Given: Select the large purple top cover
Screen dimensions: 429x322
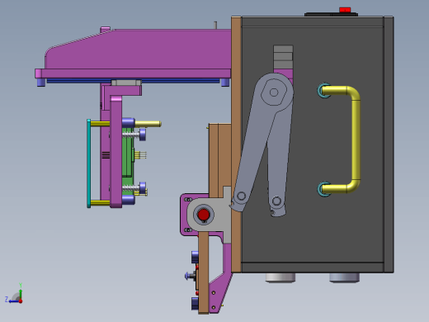Looking at the screenshot, I should pyautogui.click(x=138, y=49).
